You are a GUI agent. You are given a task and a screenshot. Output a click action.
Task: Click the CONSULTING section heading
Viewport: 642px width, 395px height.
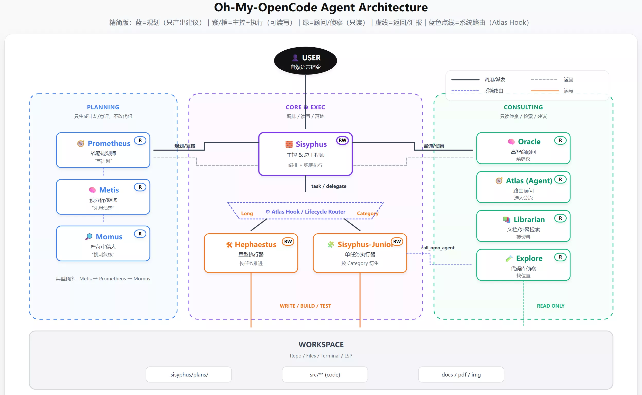click(x=523, y=107)
